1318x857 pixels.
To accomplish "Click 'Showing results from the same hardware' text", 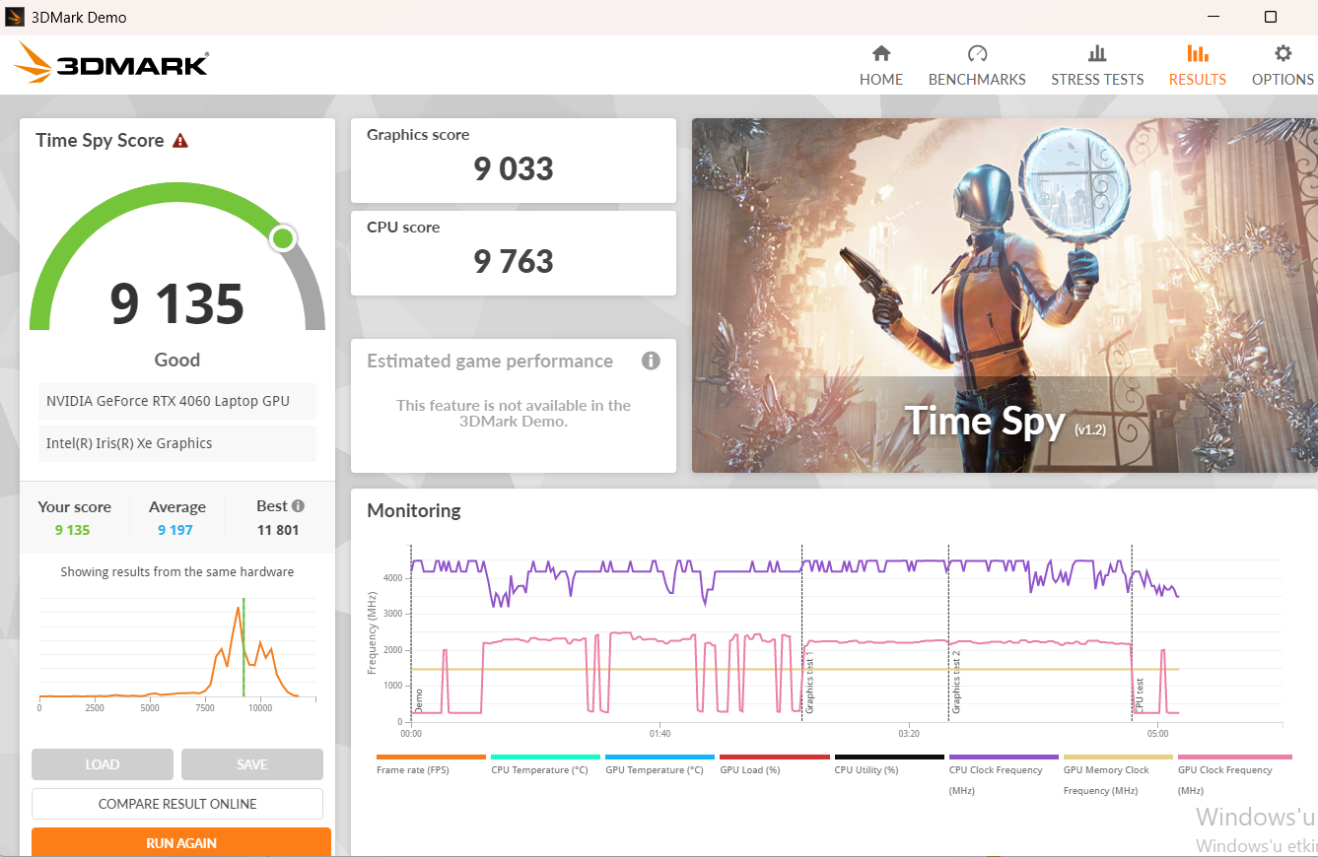I will tap(177, 572).
